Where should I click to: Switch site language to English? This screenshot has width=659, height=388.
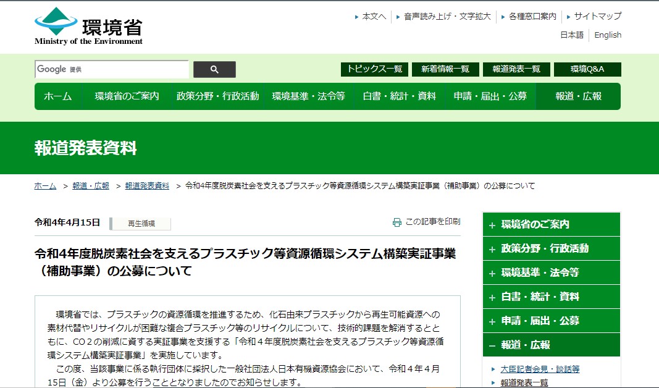point(608,35)
